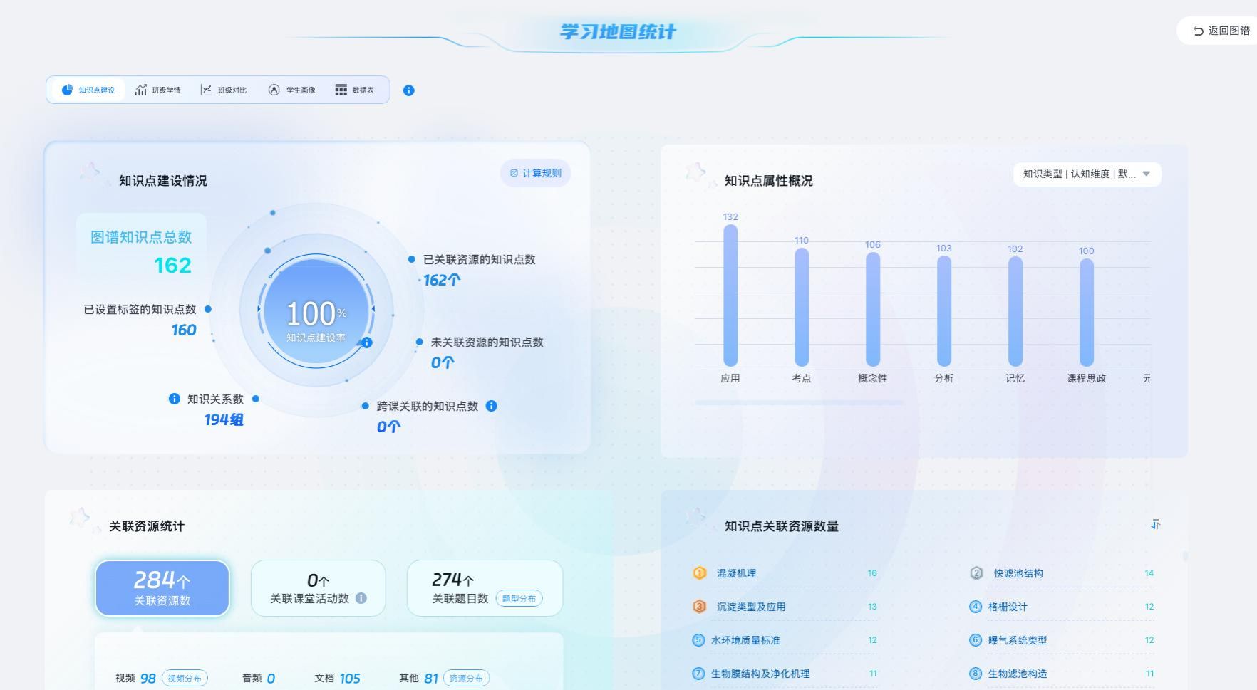
Task: Switch to the 班级对比 tab
Action: tap(224, 90)
